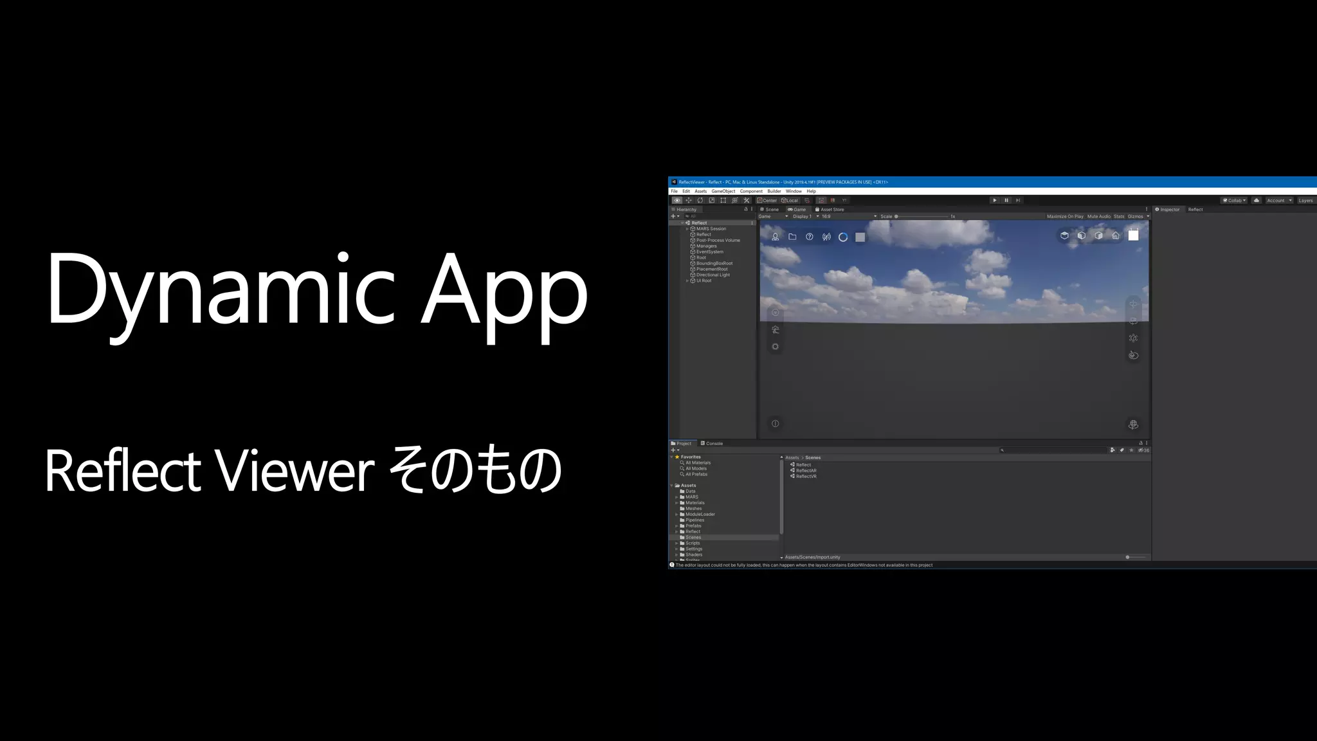Open the folder icon in Reflect viewer
This screenshot has height=741, width=1317.
pyautogui.click(x=792, y=237)
